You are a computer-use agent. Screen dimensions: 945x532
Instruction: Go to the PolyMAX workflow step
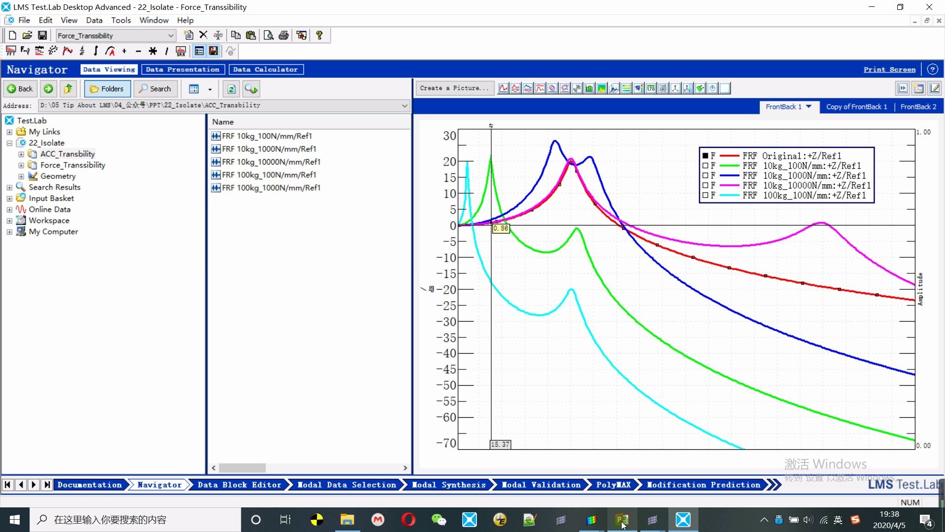point(613,485)
